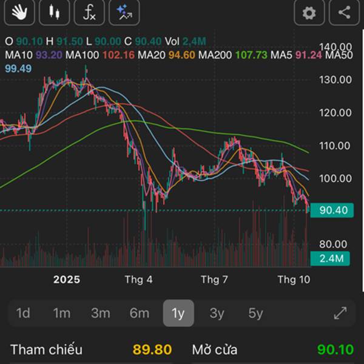Open the fx indicators menu
This screenshot has height=364, width=364.
coord(89,12)
